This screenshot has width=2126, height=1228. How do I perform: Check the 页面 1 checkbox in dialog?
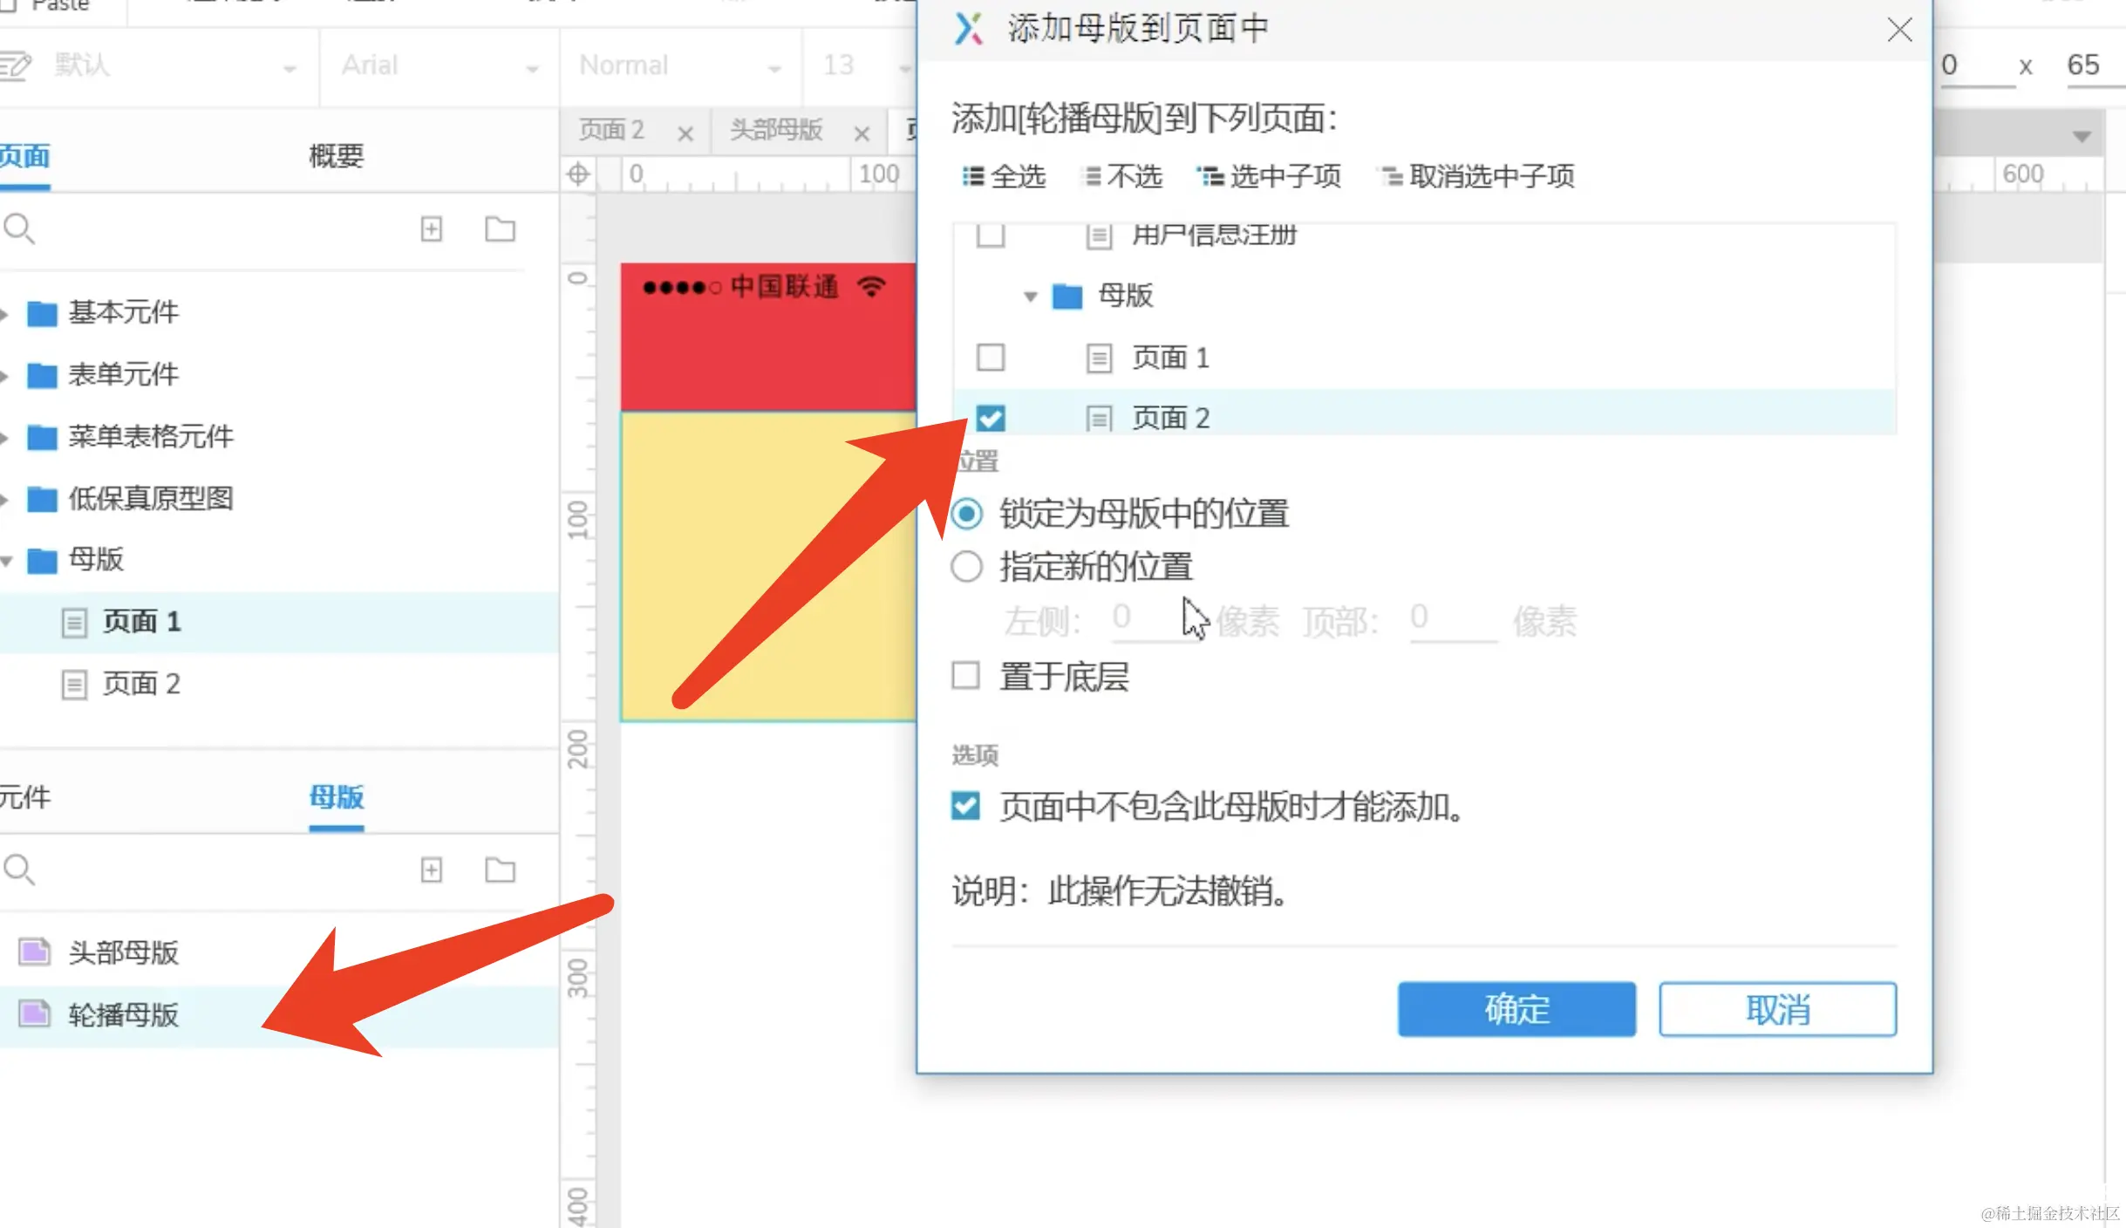[991, 358]
